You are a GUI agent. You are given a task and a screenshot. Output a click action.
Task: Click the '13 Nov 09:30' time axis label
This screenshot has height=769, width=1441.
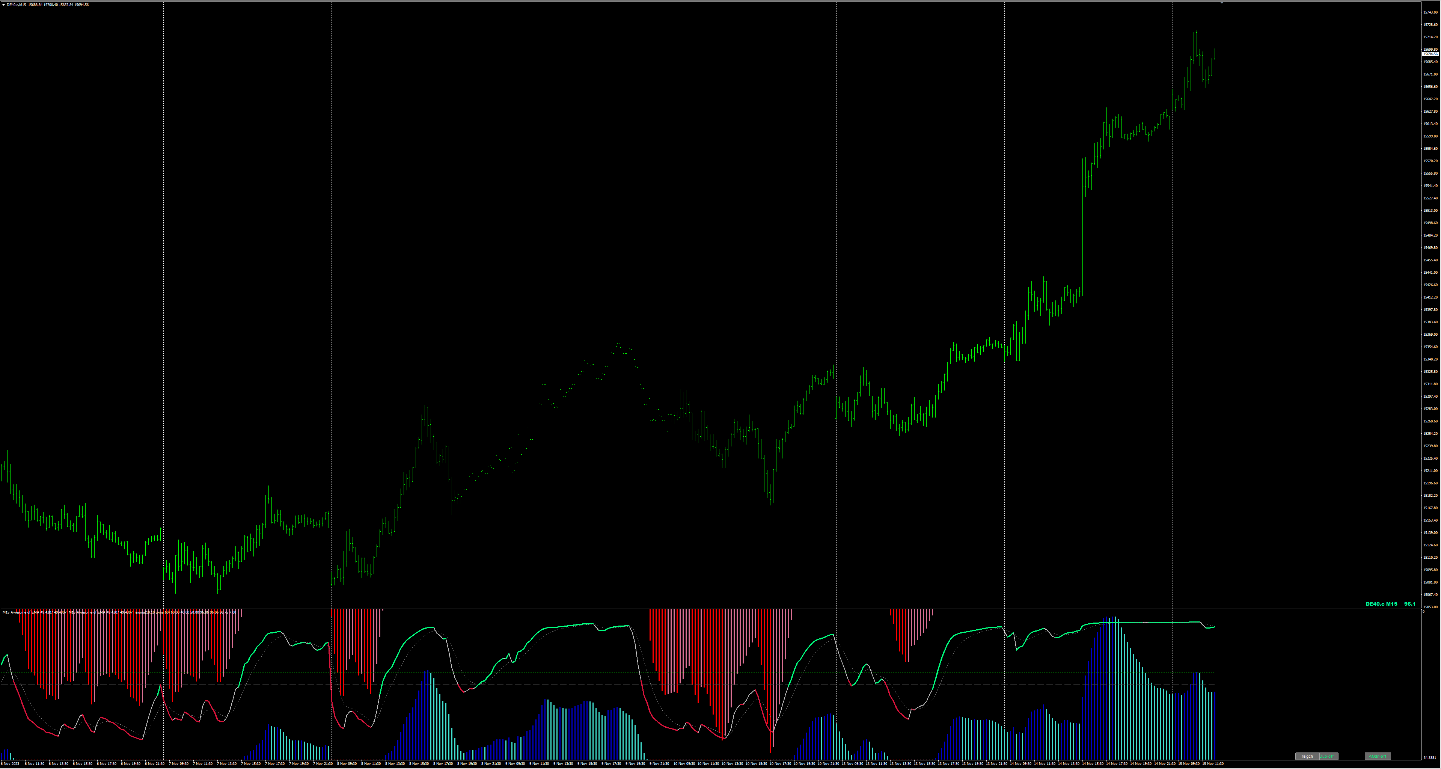tap(853, 763)
